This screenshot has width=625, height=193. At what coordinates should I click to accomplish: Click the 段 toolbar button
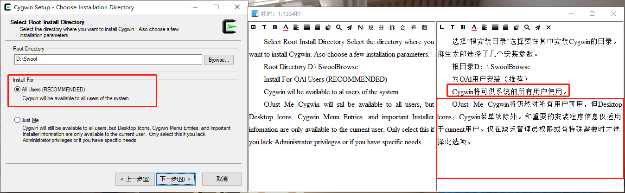pos(371,27)
